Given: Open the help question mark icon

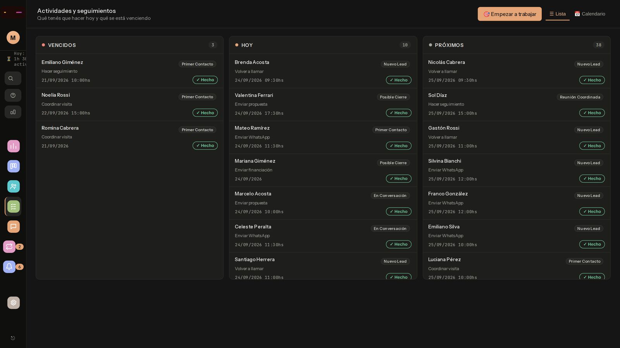Looking at the screenshot, I should (x=13, y=95).
